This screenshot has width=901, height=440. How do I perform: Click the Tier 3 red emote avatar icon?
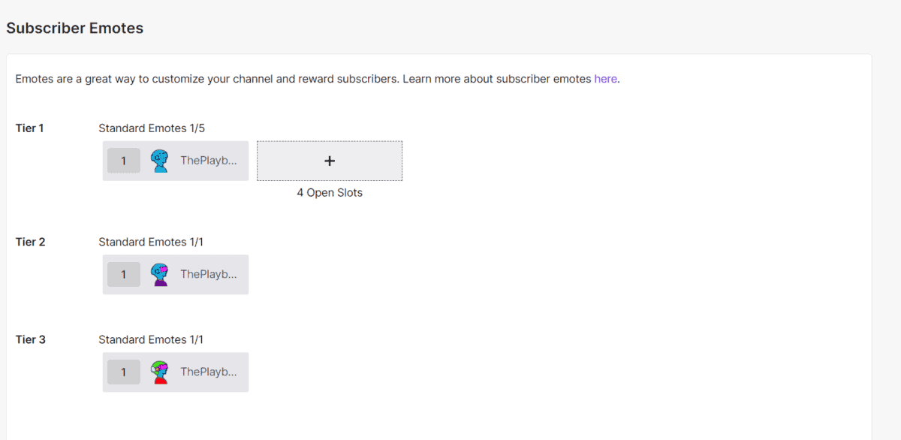click(x=160, y=372)
